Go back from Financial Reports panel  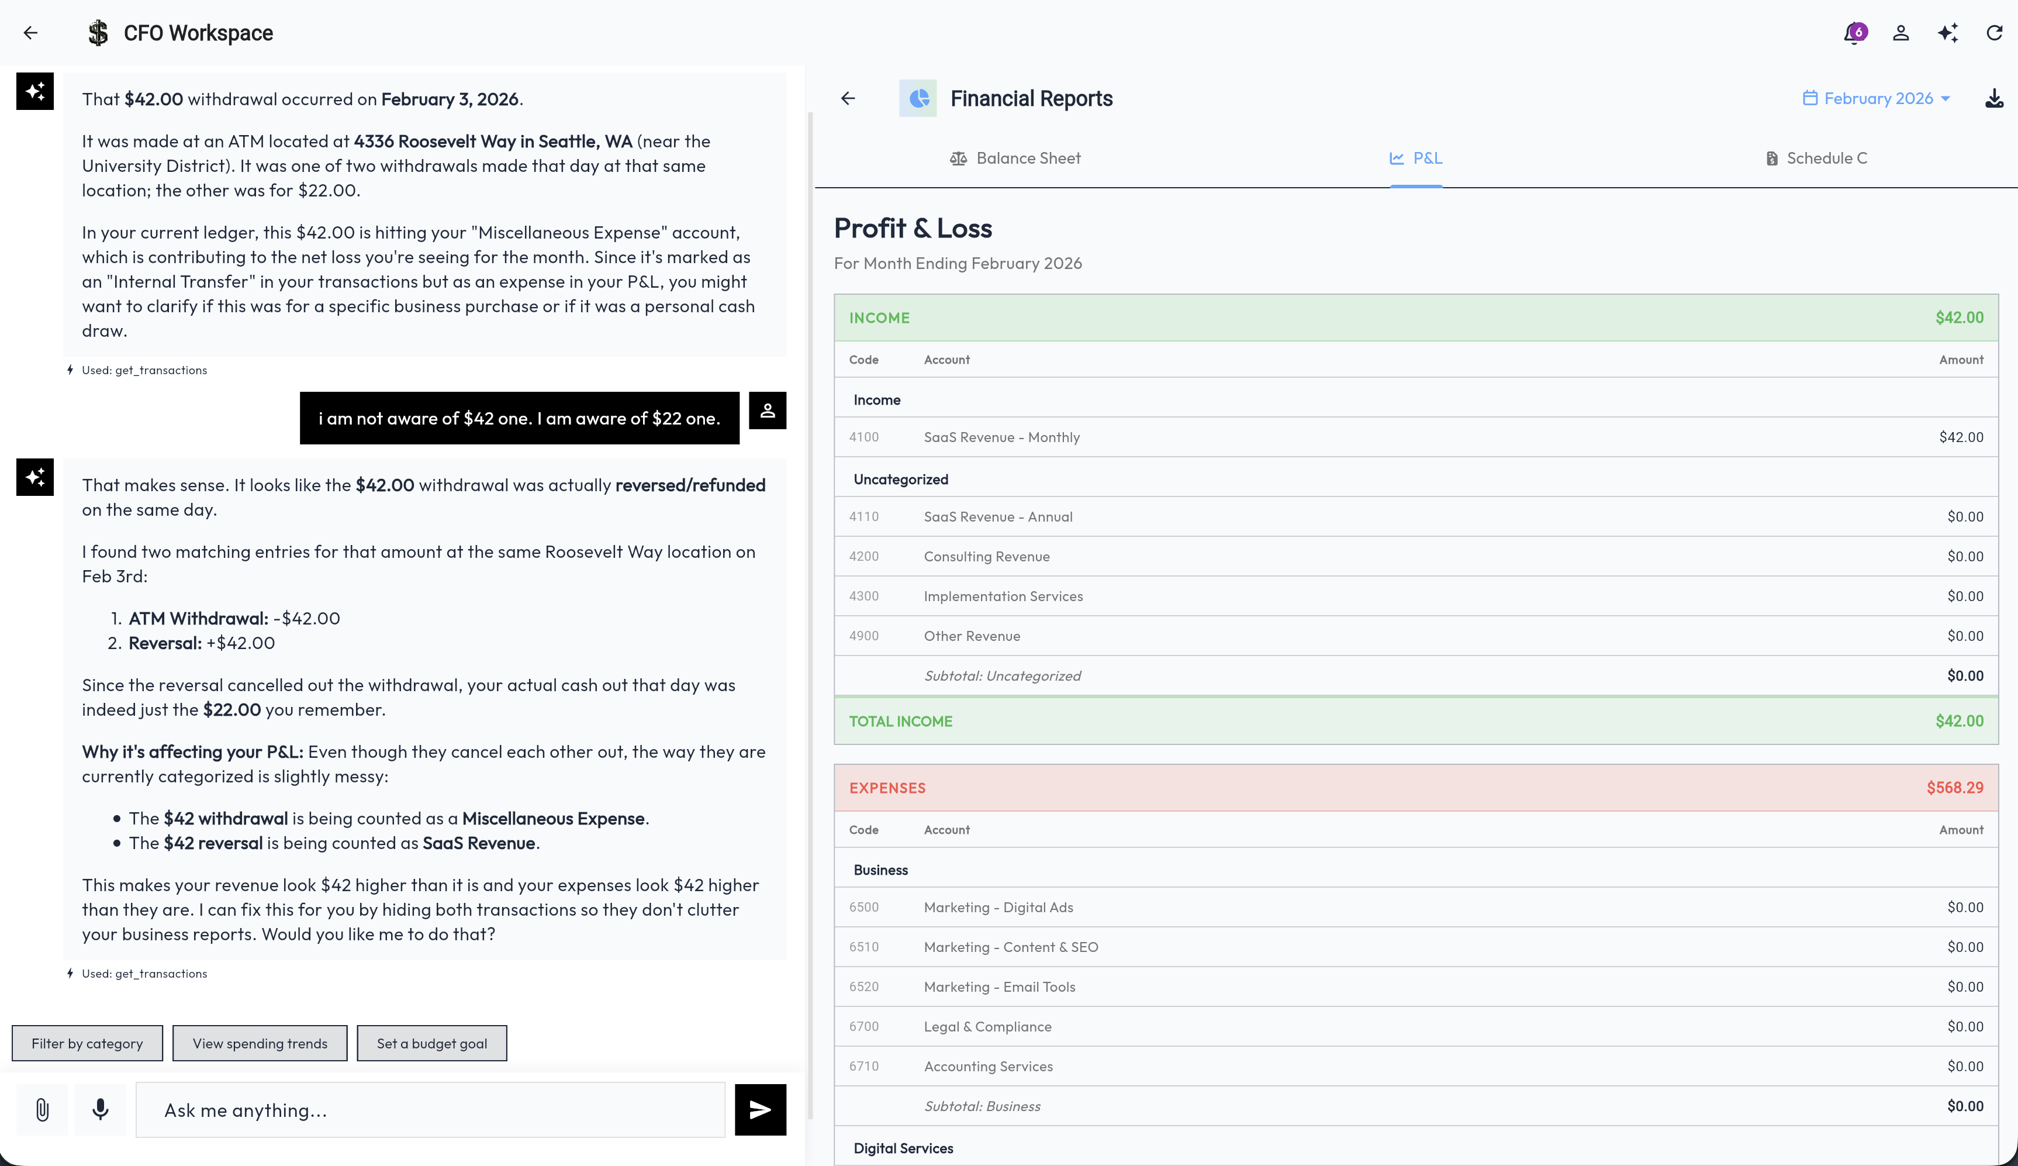848,98
